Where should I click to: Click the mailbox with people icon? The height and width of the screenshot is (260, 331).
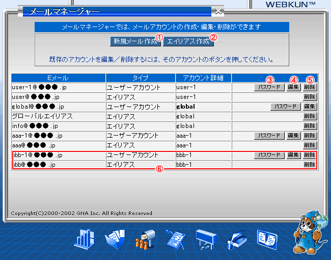pos(145,239)
